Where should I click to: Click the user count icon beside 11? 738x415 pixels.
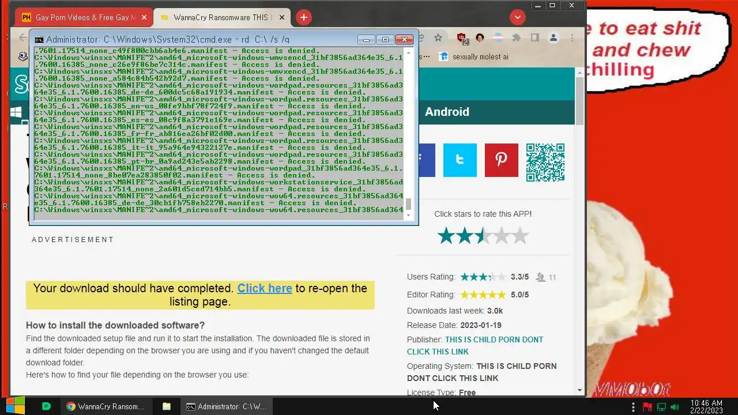click(540, 277)
